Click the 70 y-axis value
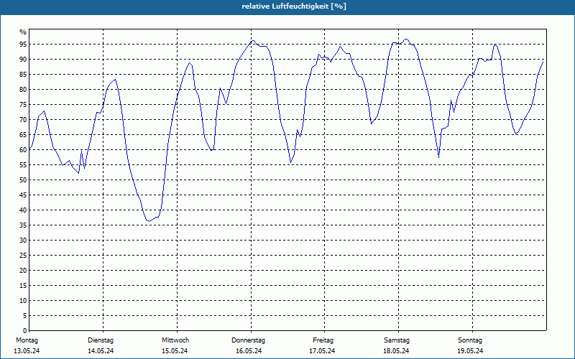 (x=23, y=120)
